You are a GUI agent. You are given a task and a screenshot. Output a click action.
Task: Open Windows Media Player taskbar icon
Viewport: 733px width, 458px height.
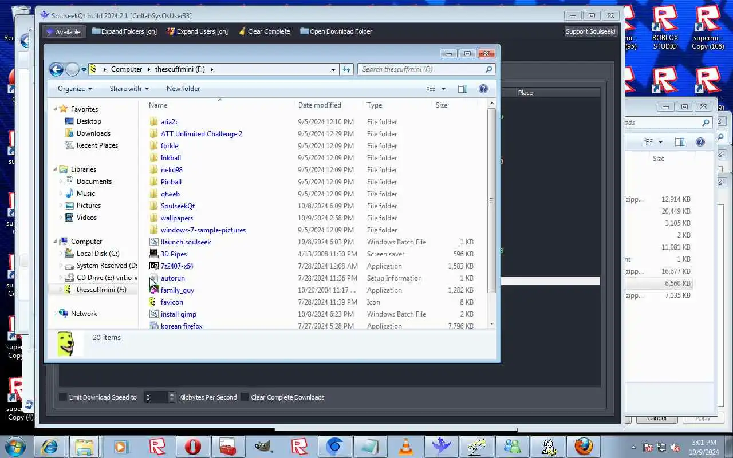[121, 447]
